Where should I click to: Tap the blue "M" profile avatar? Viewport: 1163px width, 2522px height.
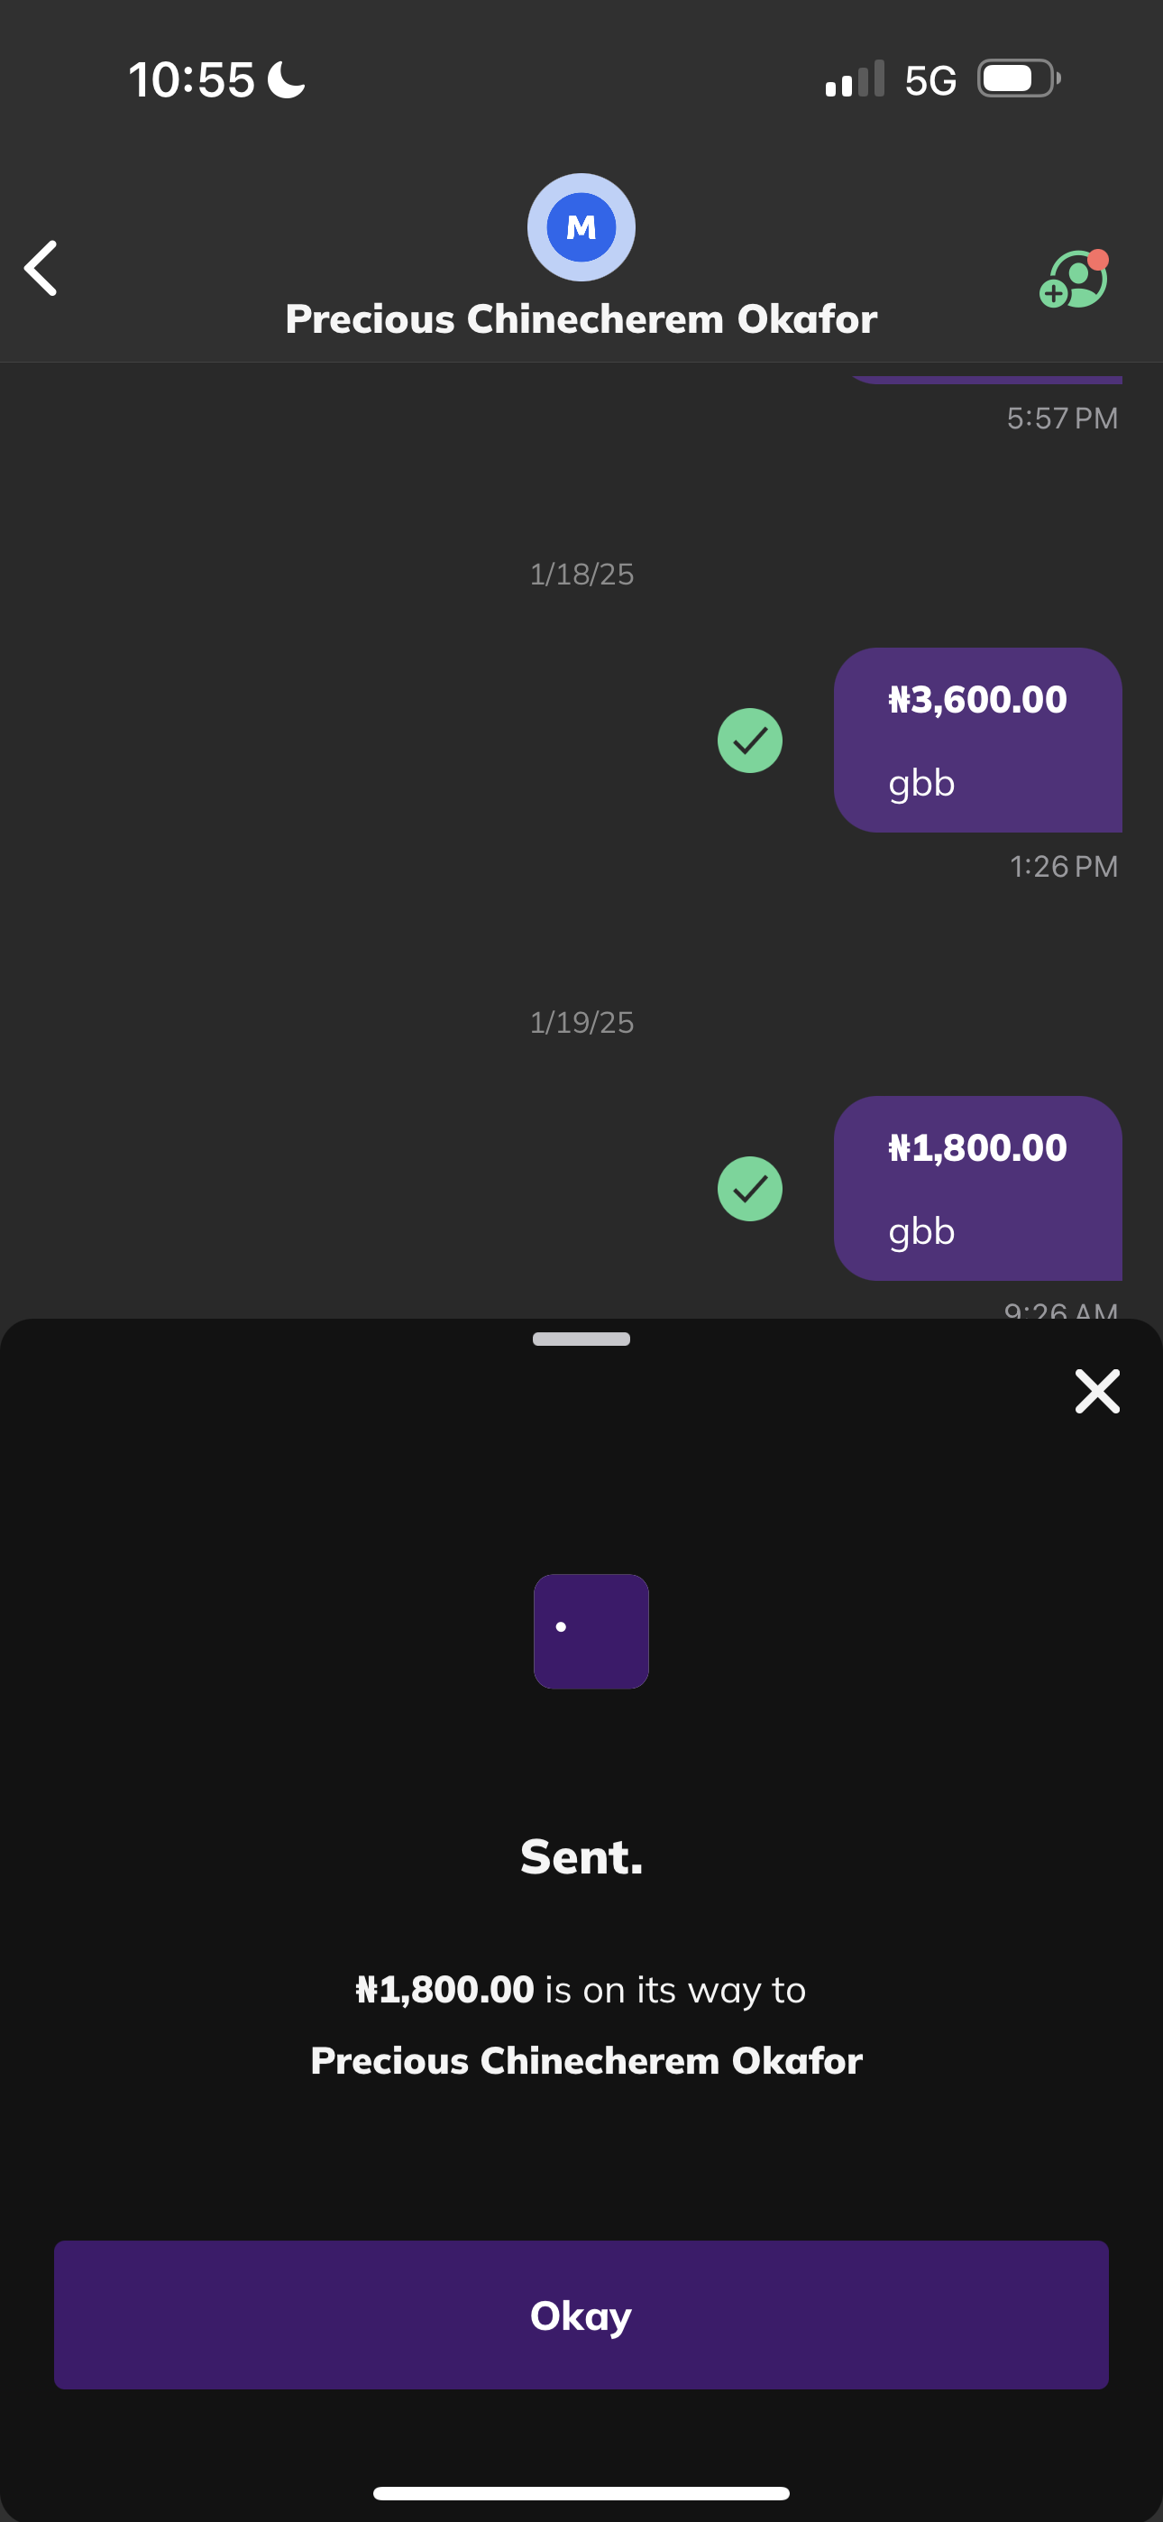coord(581,227)
